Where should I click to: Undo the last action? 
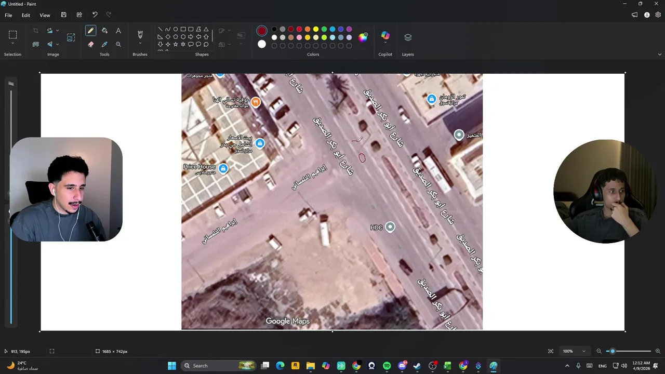click(x=95, y=15)
